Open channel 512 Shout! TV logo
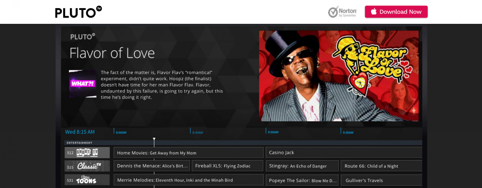This screenshot has height=188, width=482. [x=87, y=152]
